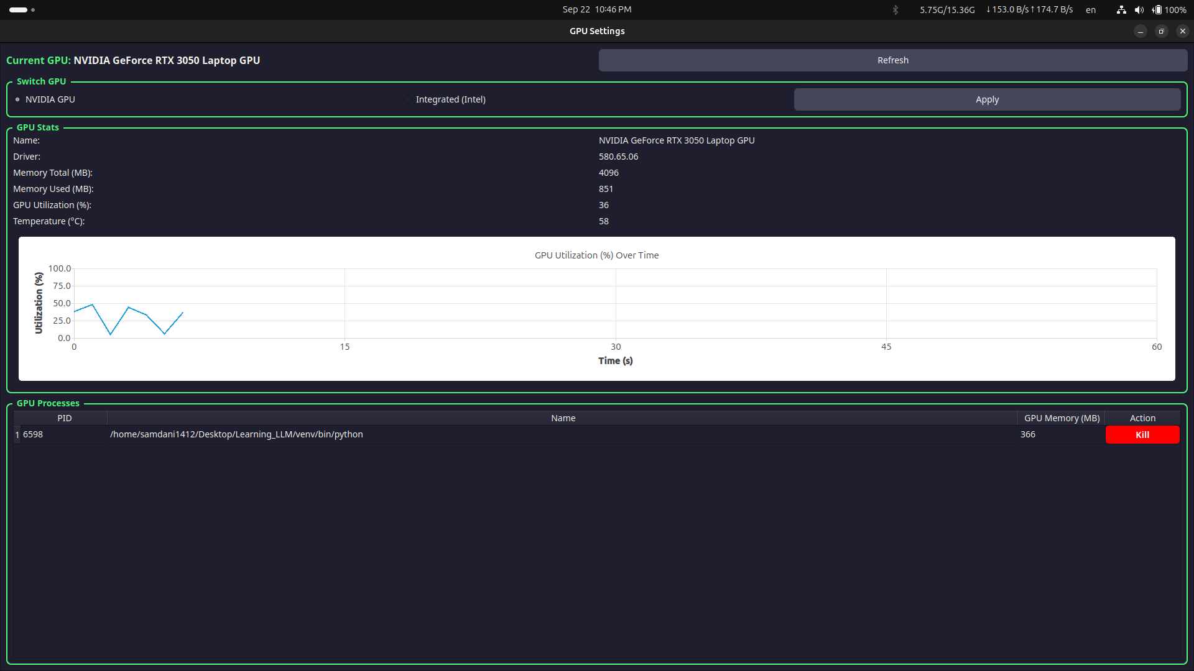1194x671 pixels.
Task: Close the GPU Settings window
Action: pyautogui.click(x=1182, y=31)
